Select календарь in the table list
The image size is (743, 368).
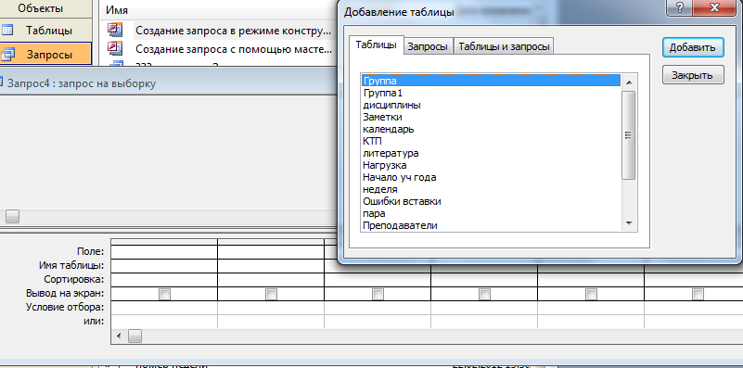[x=491, y=129]
